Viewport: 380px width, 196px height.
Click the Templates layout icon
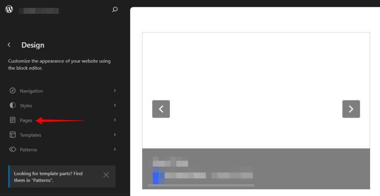click(x=13, y=135)
